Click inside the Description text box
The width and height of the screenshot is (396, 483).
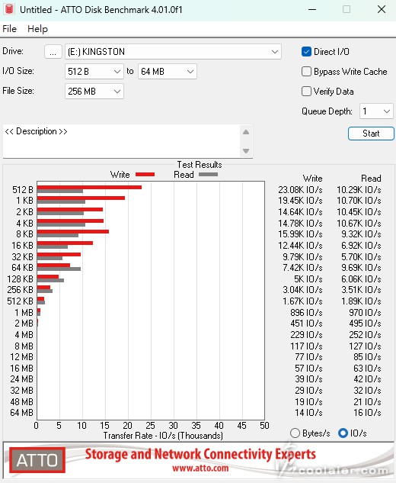point(121,141)
